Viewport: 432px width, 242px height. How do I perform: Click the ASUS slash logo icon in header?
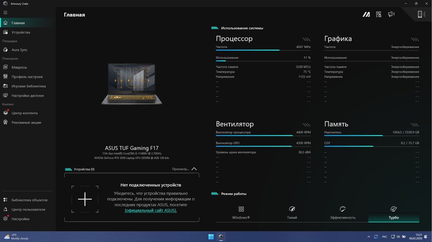point(366,14)
